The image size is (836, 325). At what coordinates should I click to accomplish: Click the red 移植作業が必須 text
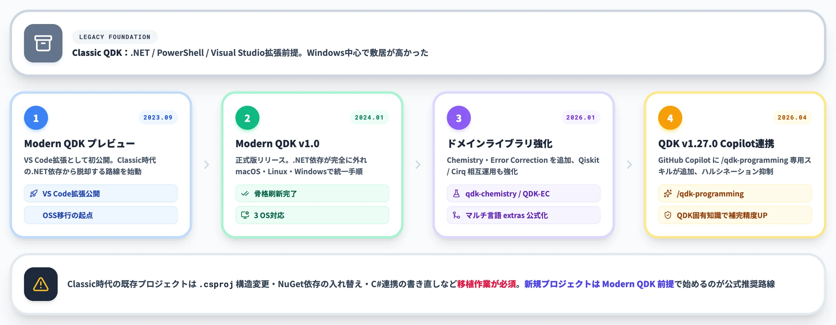click(x=486, y=284)
